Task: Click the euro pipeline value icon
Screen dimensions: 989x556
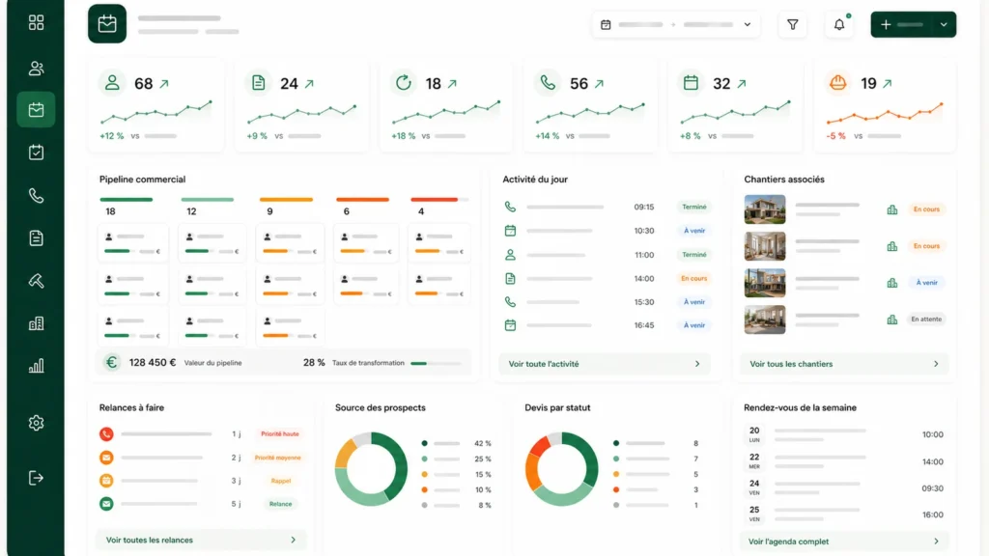Action: click(x=112, y=363)
